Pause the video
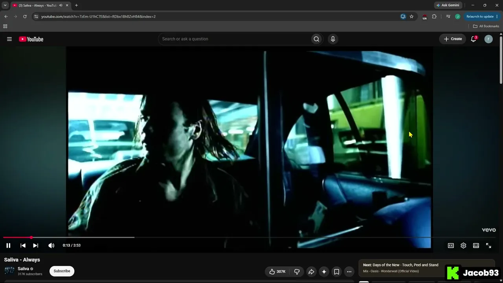 8,245
